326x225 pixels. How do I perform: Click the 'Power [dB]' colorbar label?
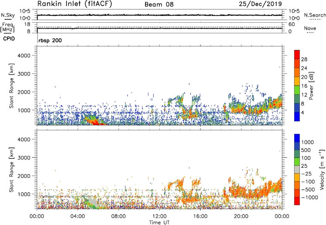[311, 86]
